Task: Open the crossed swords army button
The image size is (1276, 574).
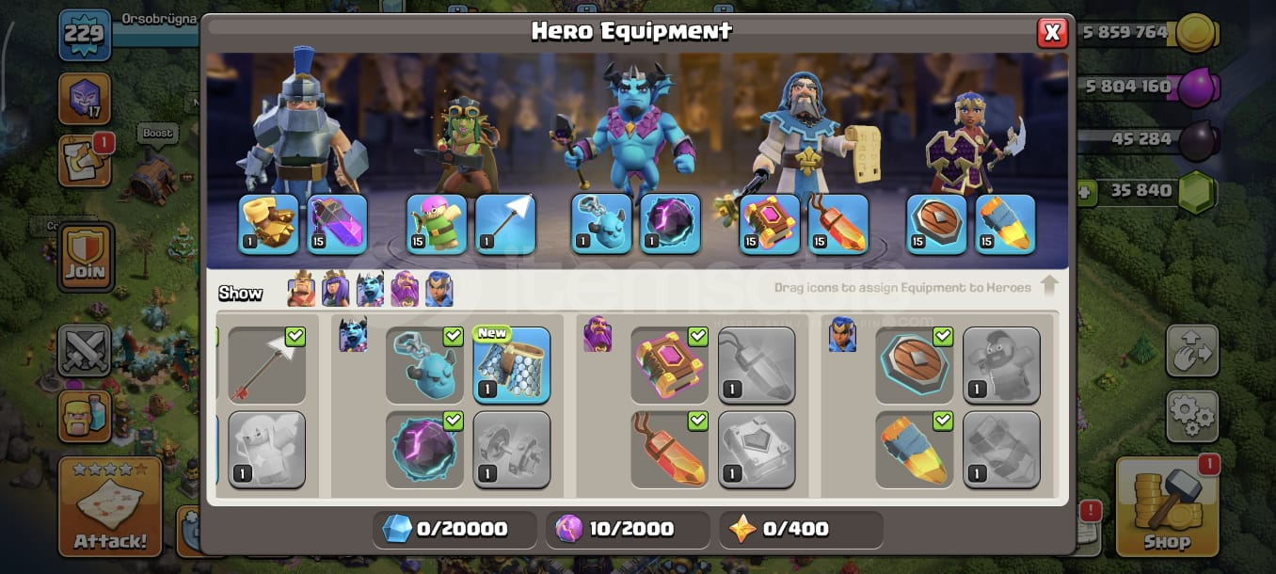Action: tap(85, 350)
